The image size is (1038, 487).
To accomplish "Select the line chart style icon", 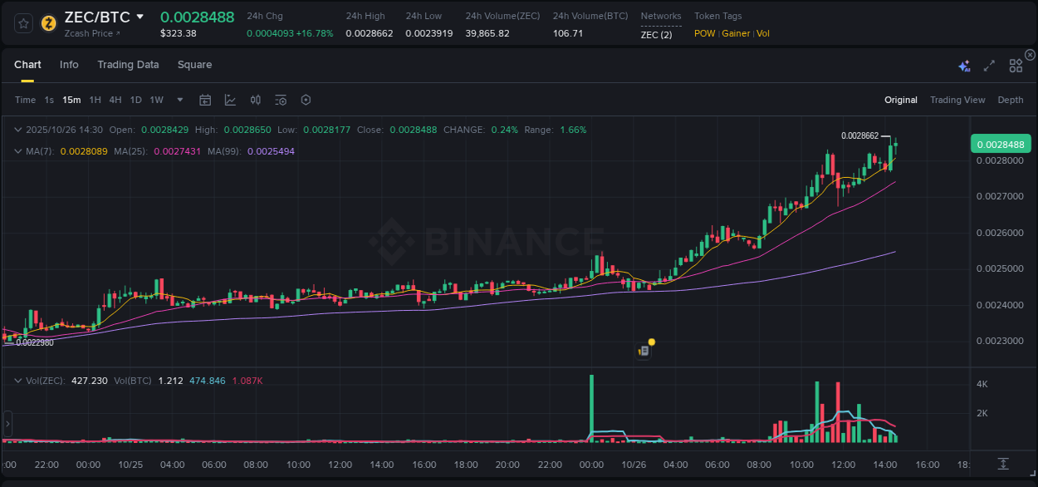I will click(x=229, y=99).
